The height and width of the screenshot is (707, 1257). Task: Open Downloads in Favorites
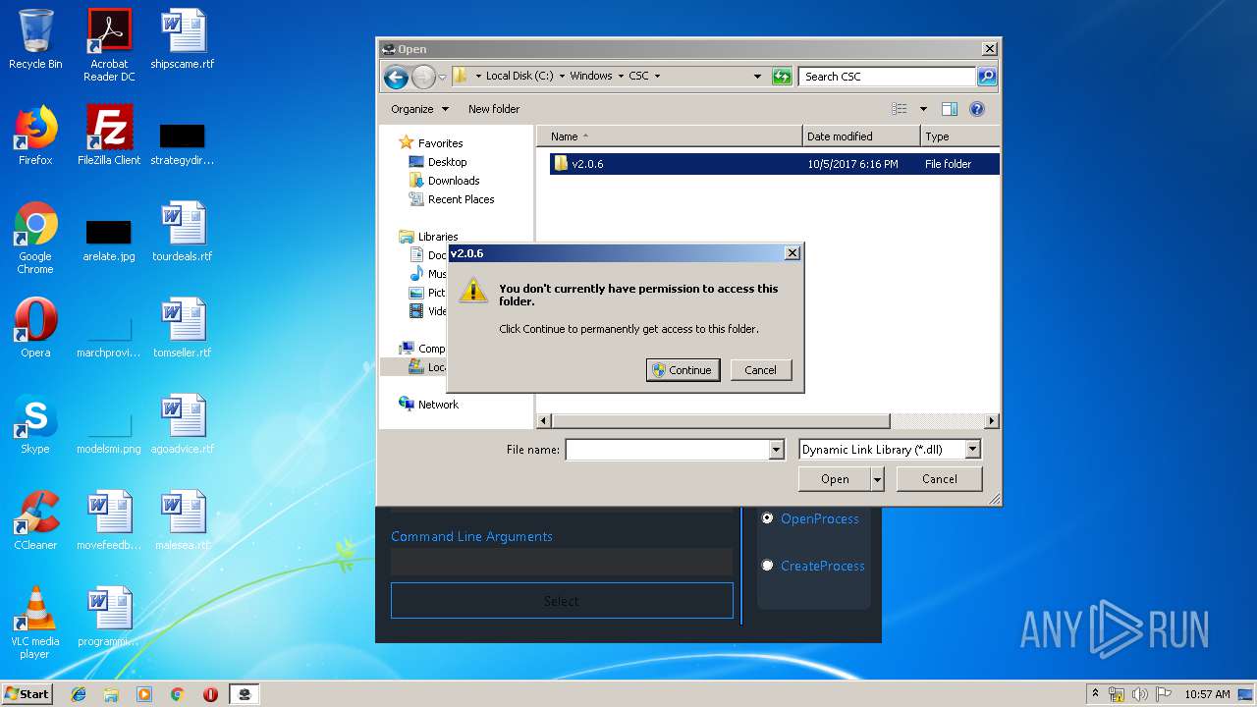pos(453,181)
